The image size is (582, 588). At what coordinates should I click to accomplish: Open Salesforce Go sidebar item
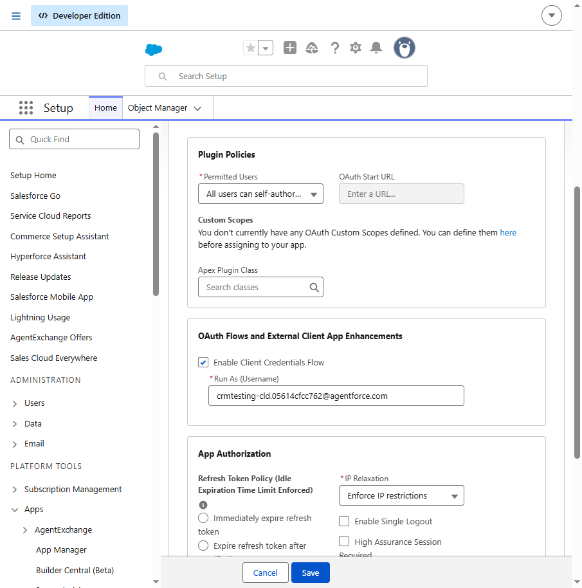click(x=35, y=196)
